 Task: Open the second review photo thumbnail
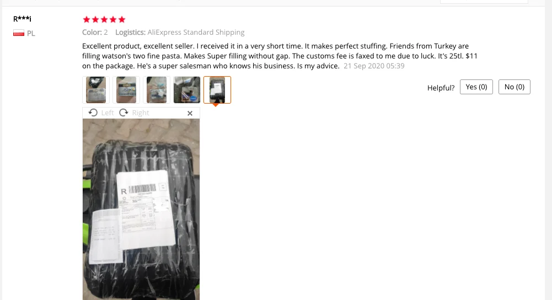(x=126, y=90)
